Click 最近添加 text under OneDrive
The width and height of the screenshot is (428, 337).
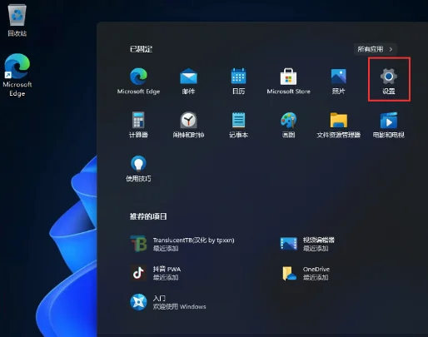pyautogui.click(x=316, y=277)
